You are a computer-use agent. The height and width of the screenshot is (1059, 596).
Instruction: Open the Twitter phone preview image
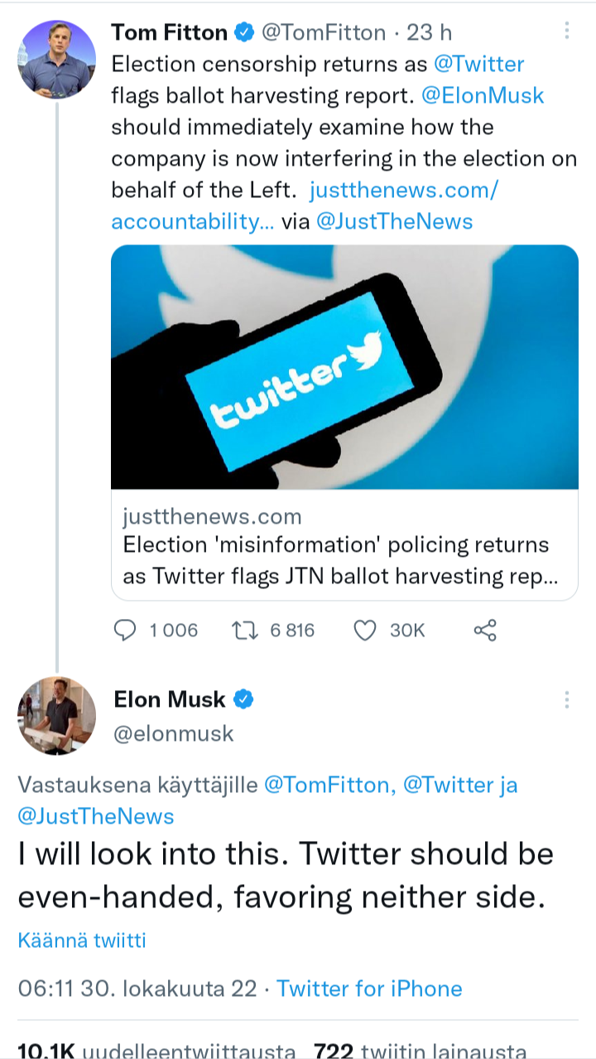(344, 366)
